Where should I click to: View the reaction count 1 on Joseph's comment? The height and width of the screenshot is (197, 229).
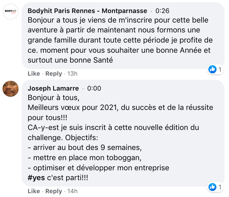220,187
